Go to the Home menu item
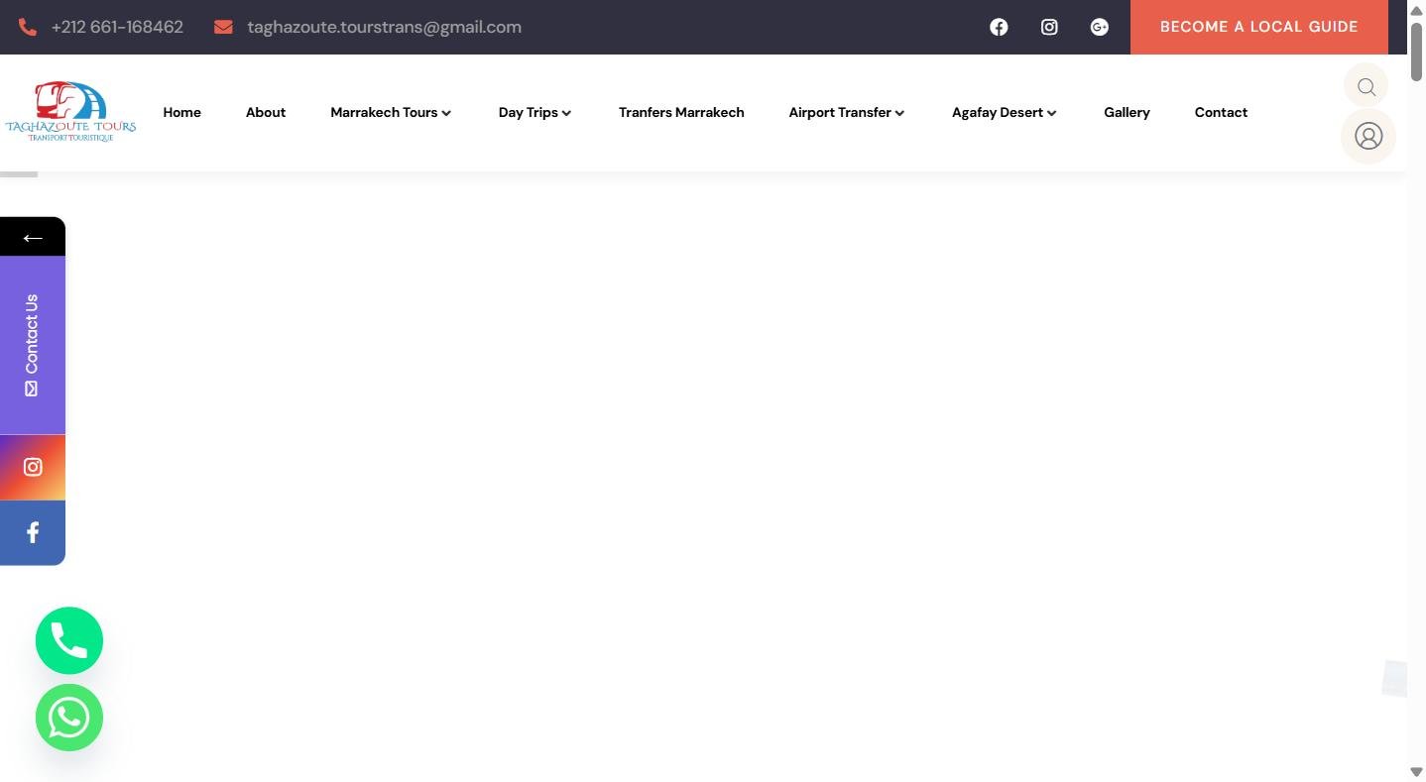This screenshot has width=1426, height=782. [x=181, y=112]
